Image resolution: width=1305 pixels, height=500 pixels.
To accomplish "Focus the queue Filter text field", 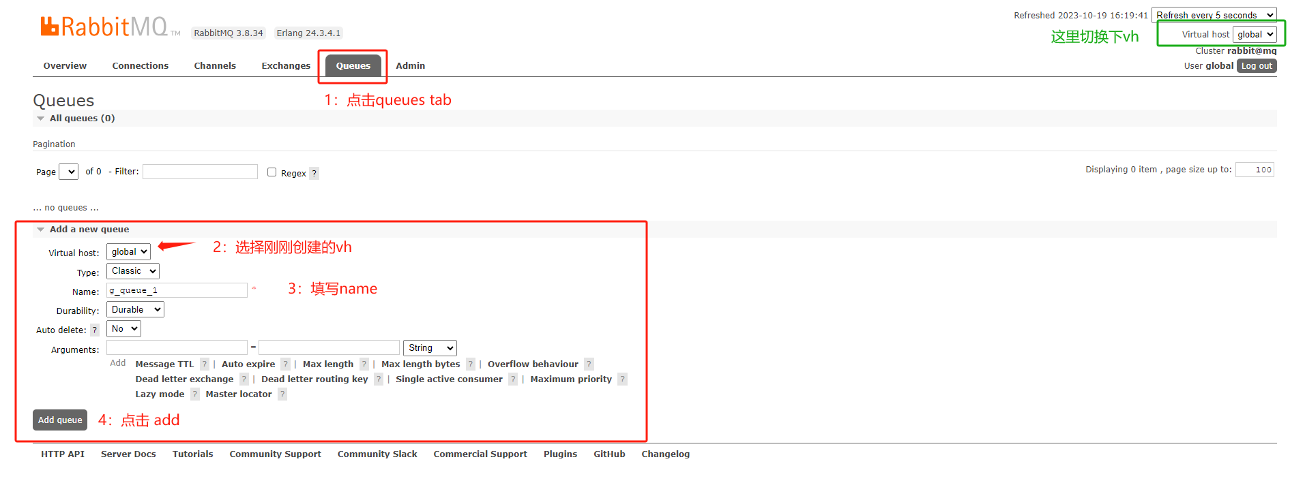I will coord(200,172).
